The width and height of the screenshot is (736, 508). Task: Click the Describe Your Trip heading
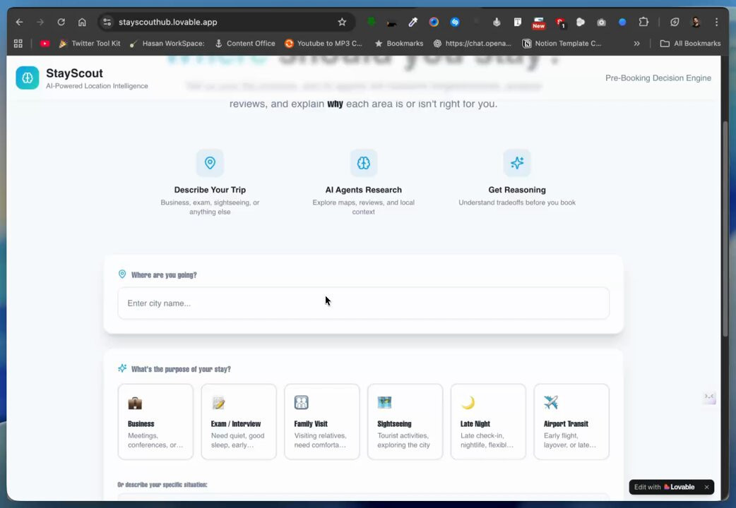(x=210, y=190)
